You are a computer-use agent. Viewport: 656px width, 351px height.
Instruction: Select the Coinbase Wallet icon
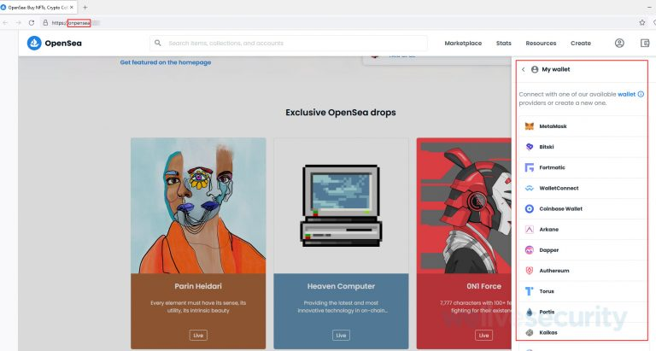pyautogui.click(x=530, y=208)
